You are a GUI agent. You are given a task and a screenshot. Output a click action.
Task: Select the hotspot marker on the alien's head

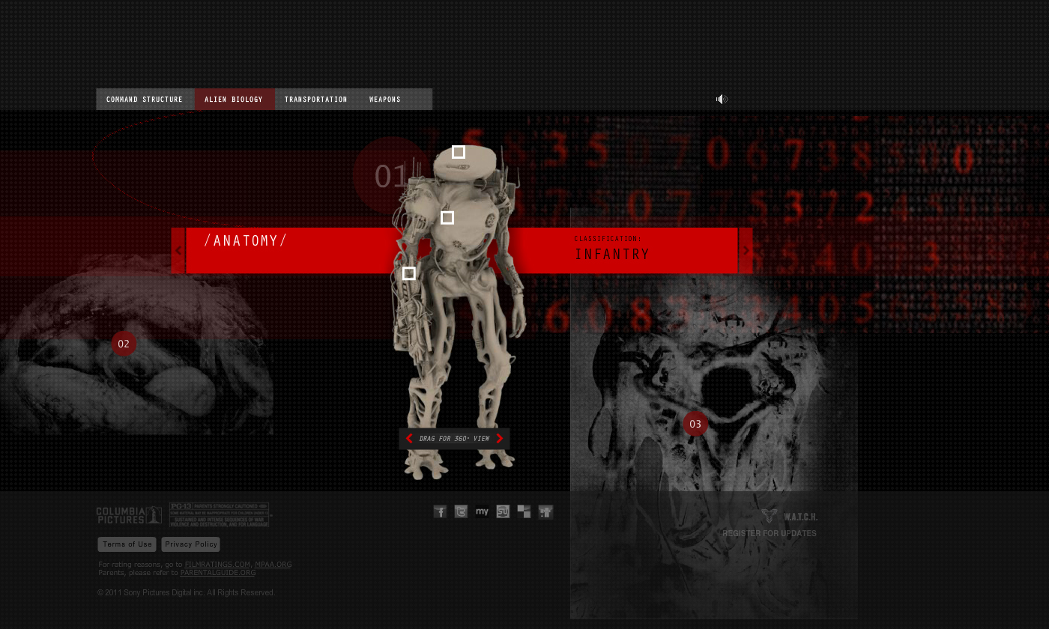click(458, 152)
